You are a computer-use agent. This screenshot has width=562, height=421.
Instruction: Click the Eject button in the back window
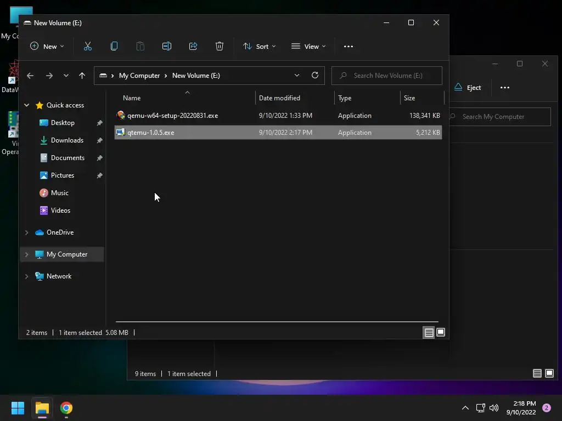tap(468, 87)
